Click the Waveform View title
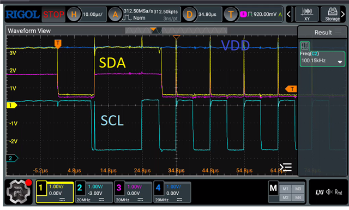 pos(29,31)
